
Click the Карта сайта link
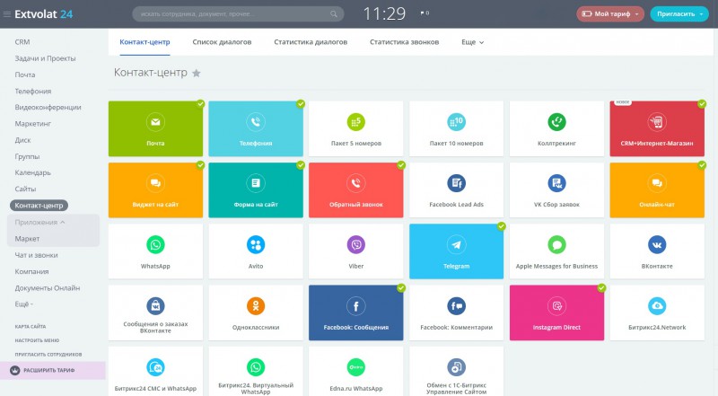[31, 326]
